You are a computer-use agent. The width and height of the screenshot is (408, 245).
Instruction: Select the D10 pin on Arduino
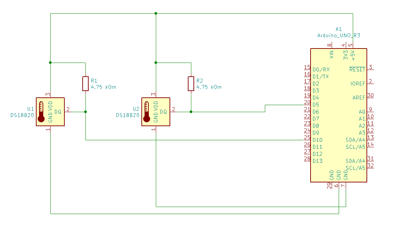(318, 140)
